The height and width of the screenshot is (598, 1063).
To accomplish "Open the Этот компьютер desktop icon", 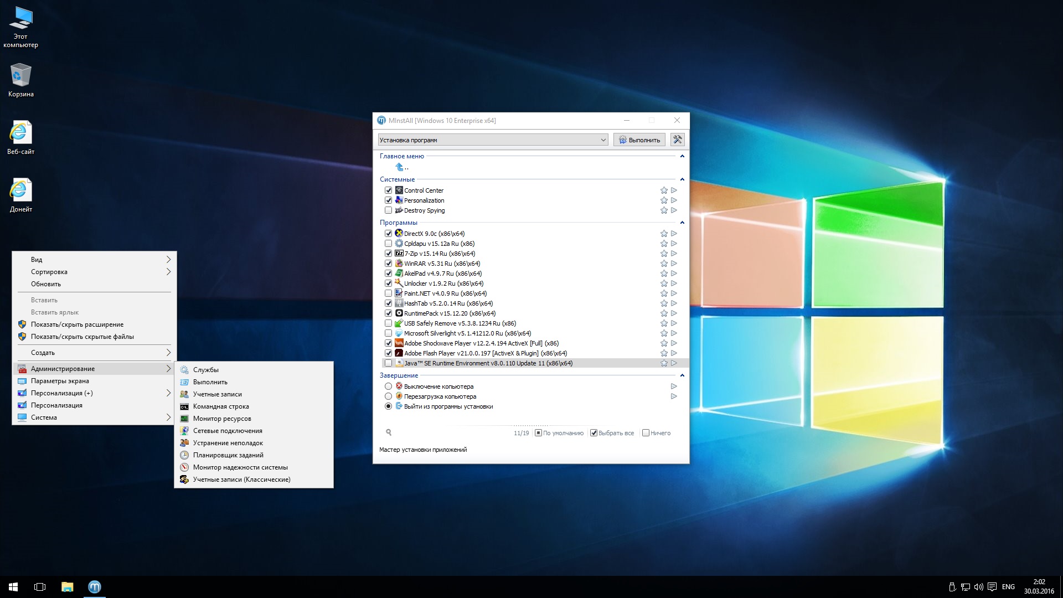I will click(20, 27).
